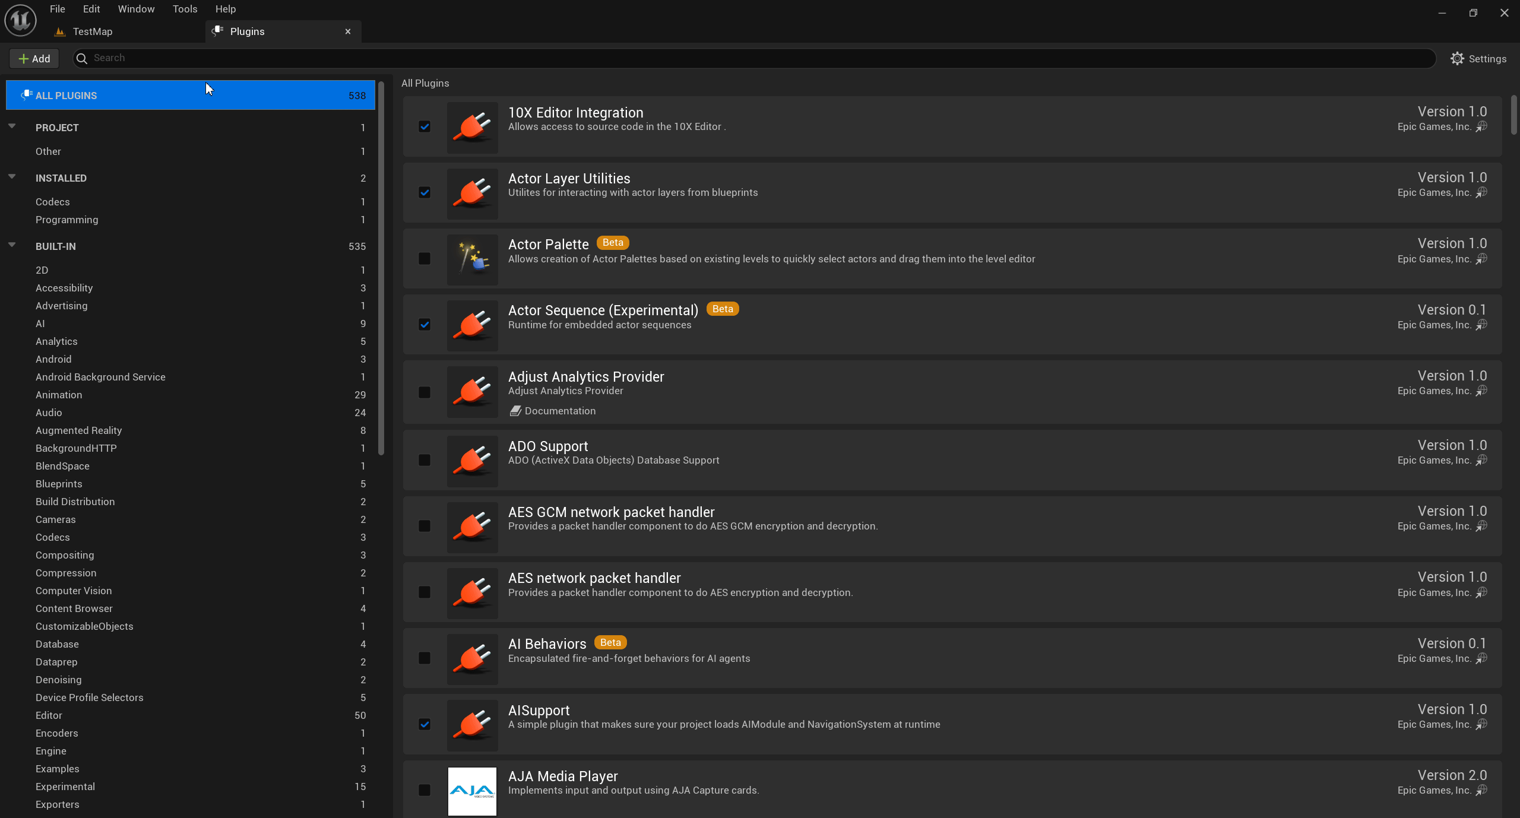Click the AJA Media Player logo thumbnail

(x=472, y=791)
